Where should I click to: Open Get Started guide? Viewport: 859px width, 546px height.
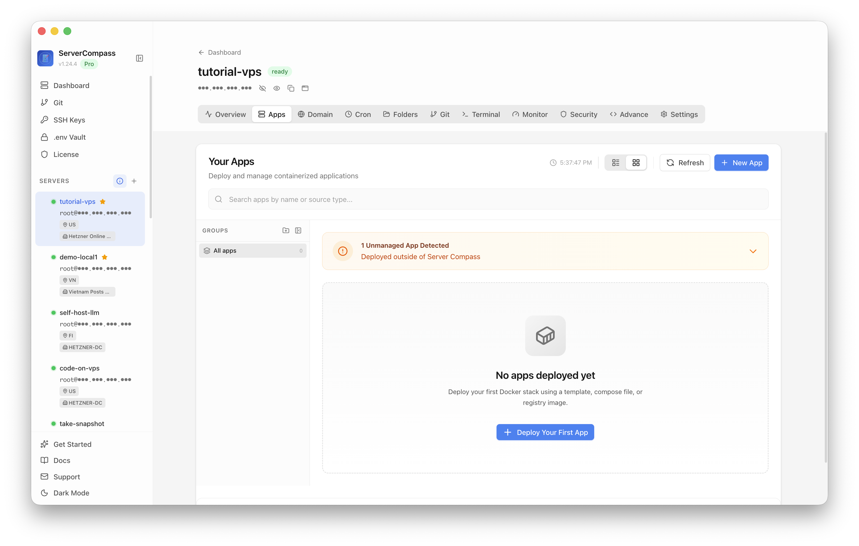(x=90, y=444)
